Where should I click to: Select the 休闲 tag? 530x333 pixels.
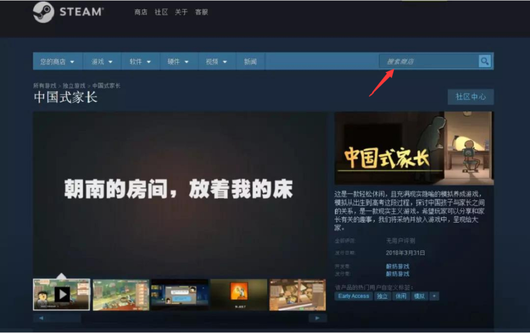click(401, 296)
